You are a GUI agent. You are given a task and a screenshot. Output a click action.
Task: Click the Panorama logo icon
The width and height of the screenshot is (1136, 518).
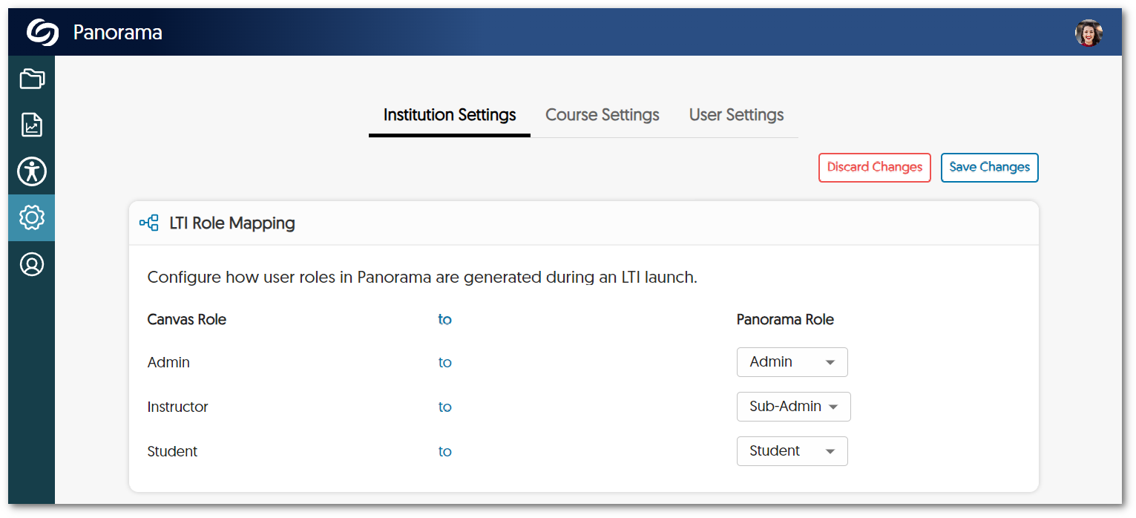point(42,33)
